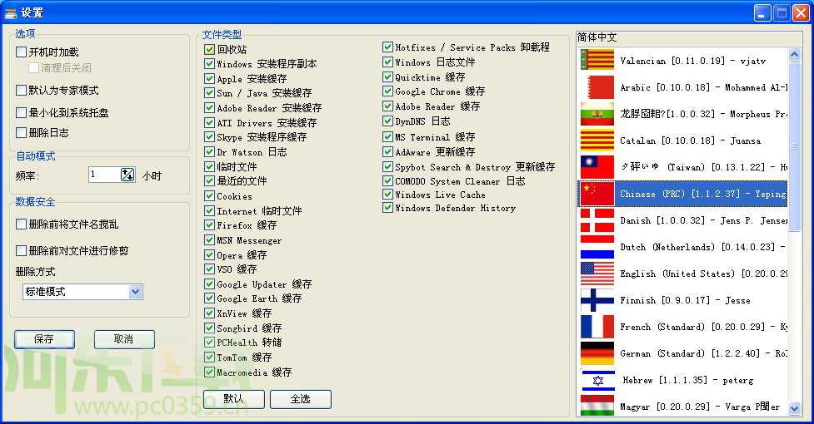The width and height of the screenshot is (814, 424).
Task: Click language list scroll up arrow
Action: point(794,54)
